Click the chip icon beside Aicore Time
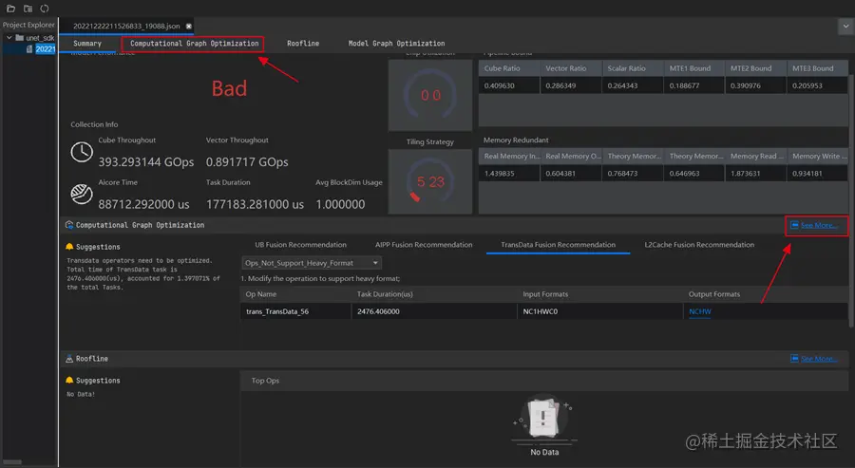The image size is (855, 468). 82,194
